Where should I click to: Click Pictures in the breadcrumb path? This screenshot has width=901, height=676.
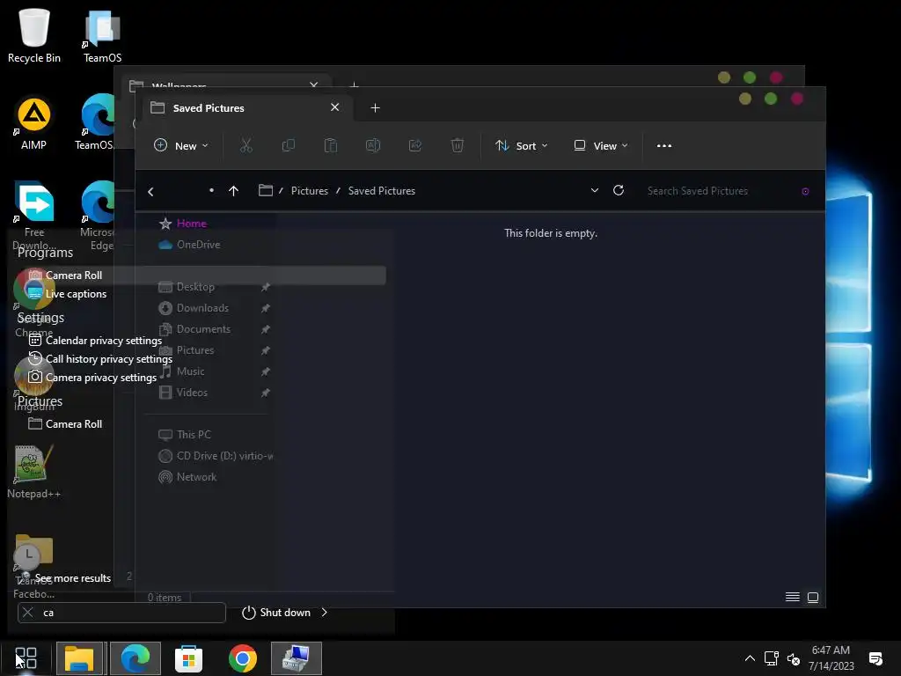click(x=310, y=191)
